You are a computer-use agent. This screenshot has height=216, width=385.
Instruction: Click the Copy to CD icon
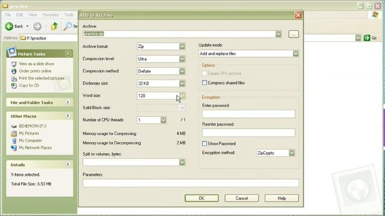pos(14,85)
